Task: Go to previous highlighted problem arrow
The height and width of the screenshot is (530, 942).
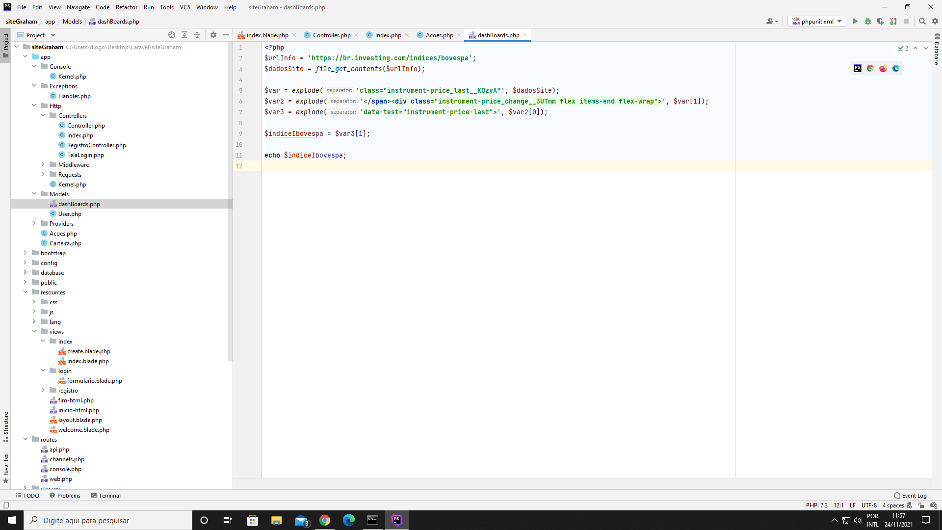Action: pos(916,48)
